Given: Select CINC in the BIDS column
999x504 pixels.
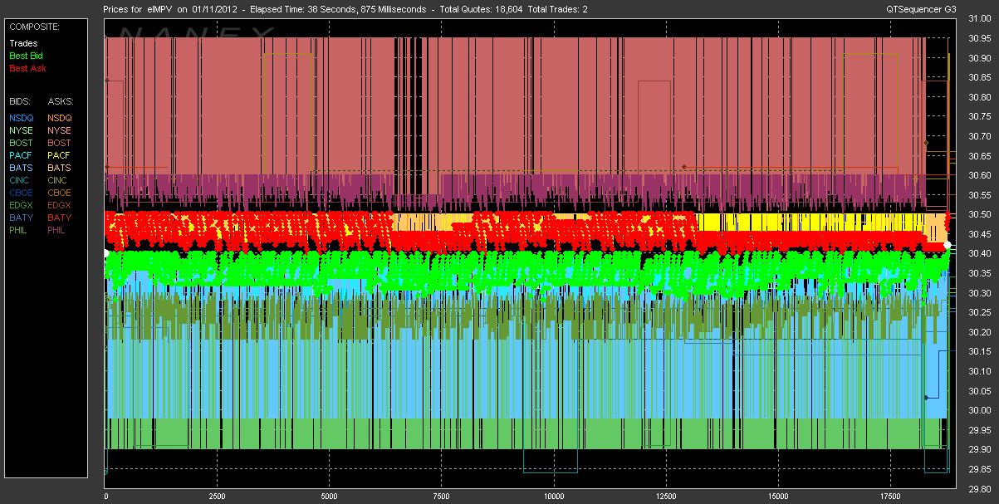Looking at the screenshot, I should (21, 180).
